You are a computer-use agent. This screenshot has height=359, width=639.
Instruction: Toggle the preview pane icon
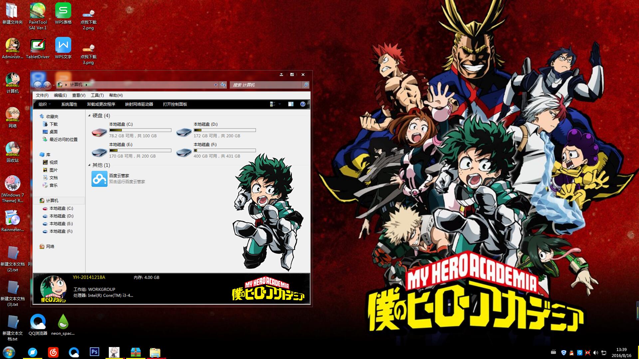click(291, 104)
